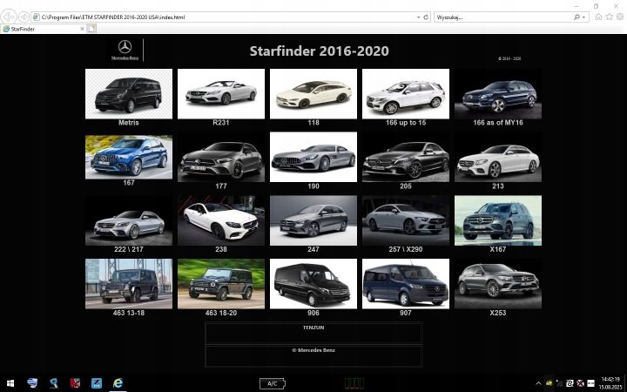The image size is (627, 392).
Task: Close the StarFinder tab
Action: pos(82,29)
